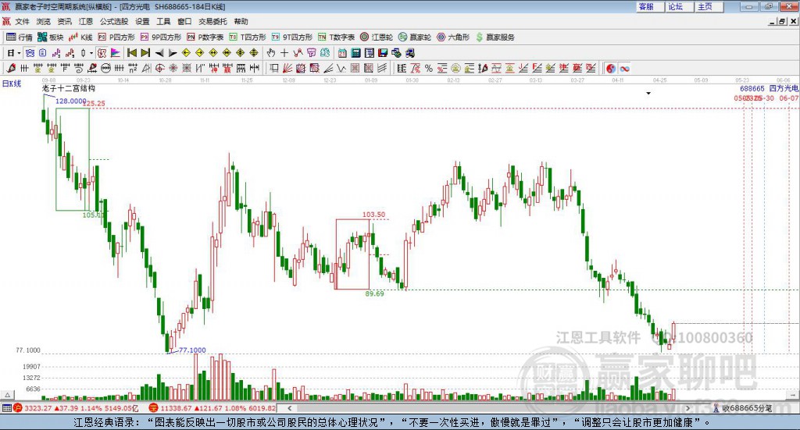Viewport: 800px width, 430px height.
Task: Click the save floppy disk icon
Action: (x=383, y=53)
